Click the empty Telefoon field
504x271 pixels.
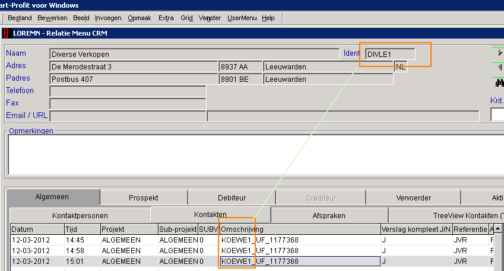(128, 91)
